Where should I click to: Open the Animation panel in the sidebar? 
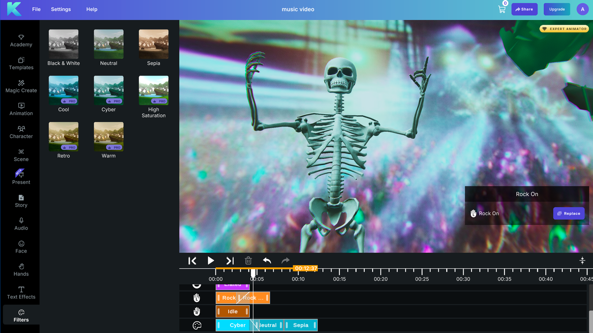coord(21,109)
